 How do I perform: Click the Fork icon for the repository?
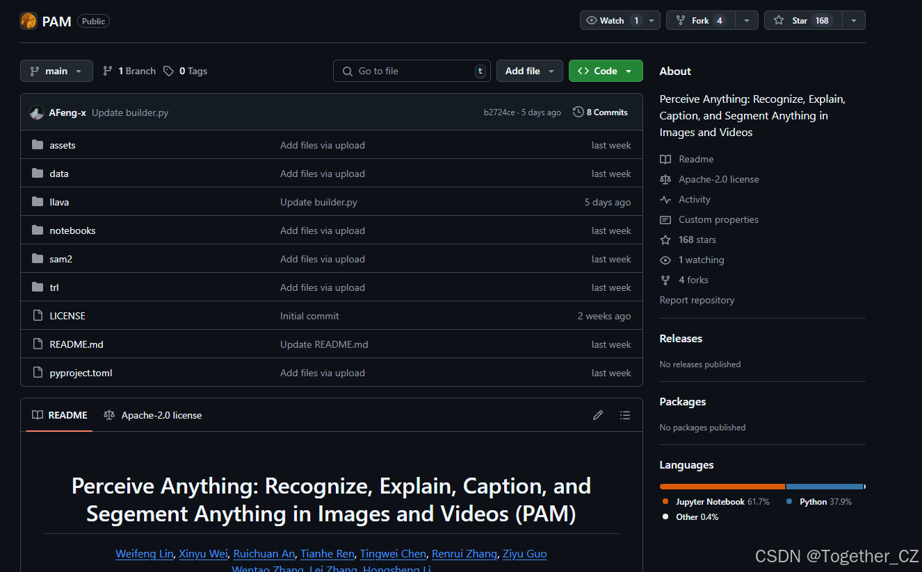tap(680, 19)
